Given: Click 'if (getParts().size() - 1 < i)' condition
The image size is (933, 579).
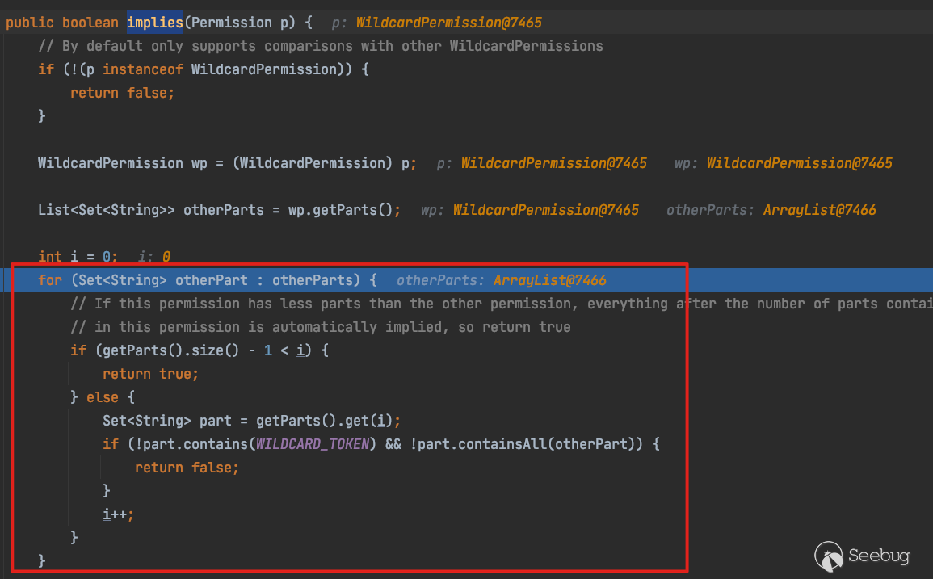Looking at the screenshot, I should click(x=200, y=350).
